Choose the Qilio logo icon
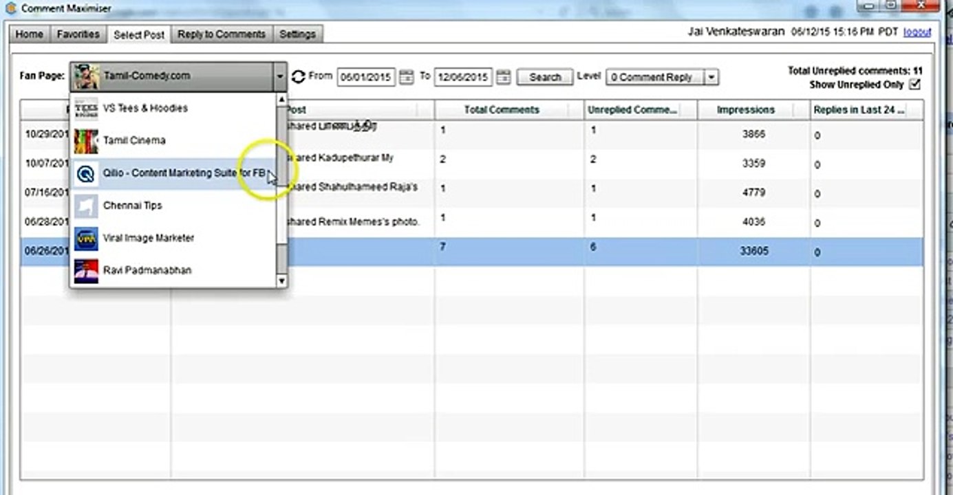 86,173
